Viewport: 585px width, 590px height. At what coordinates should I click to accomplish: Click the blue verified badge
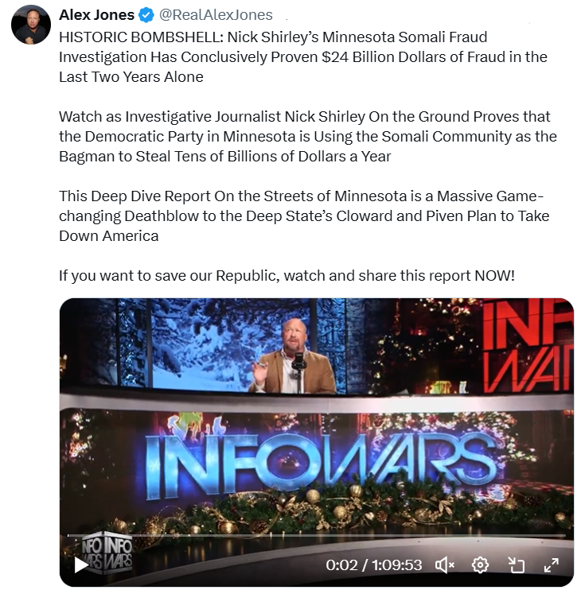[146, 15]
